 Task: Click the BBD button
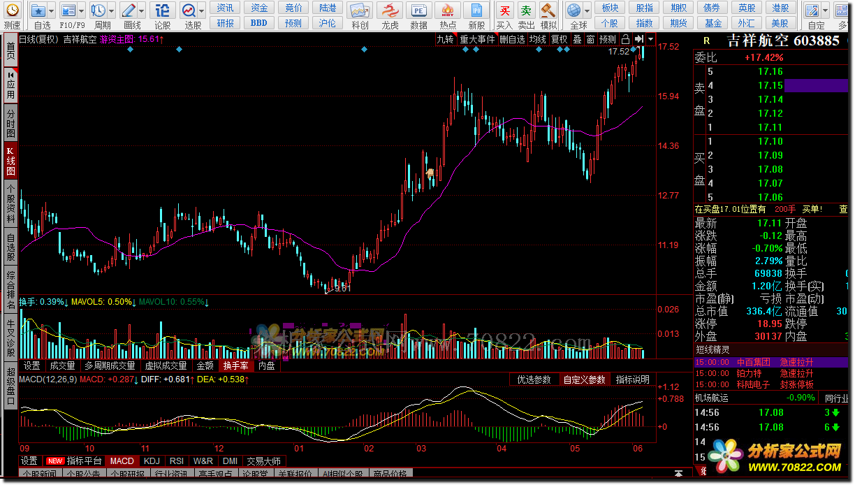(259, 23)
